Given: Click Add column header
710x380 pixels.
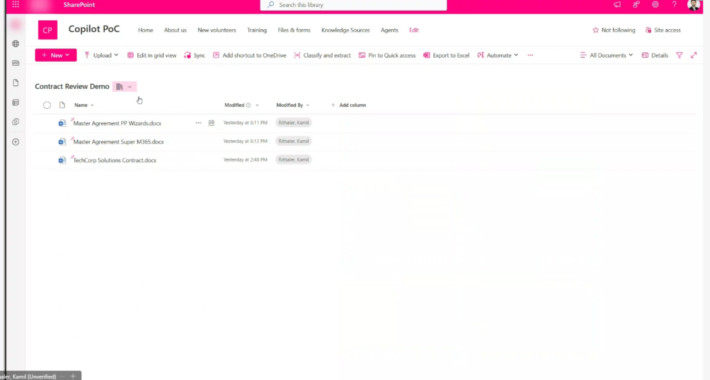Looking at the screenshot, I should pyautogui.click(x=348, y=105).
